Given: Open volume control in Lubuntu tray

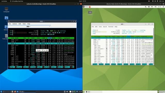Looking at the screenshot, I should pos(67,92).
